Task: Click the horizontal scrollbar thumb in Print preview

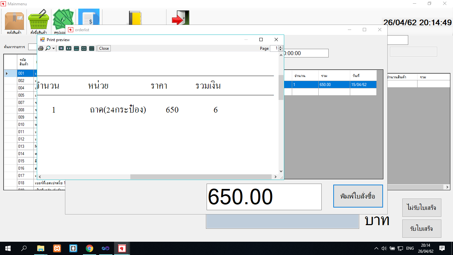Action: tap(202, 177)
